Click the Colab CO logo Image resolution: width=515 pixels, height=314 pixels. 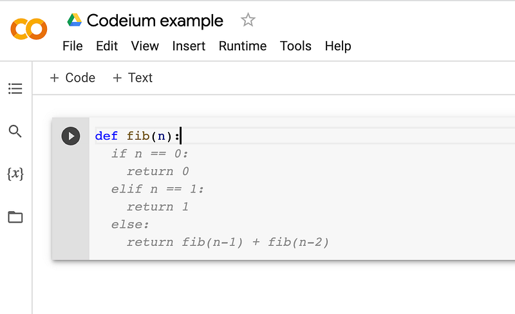29,29
